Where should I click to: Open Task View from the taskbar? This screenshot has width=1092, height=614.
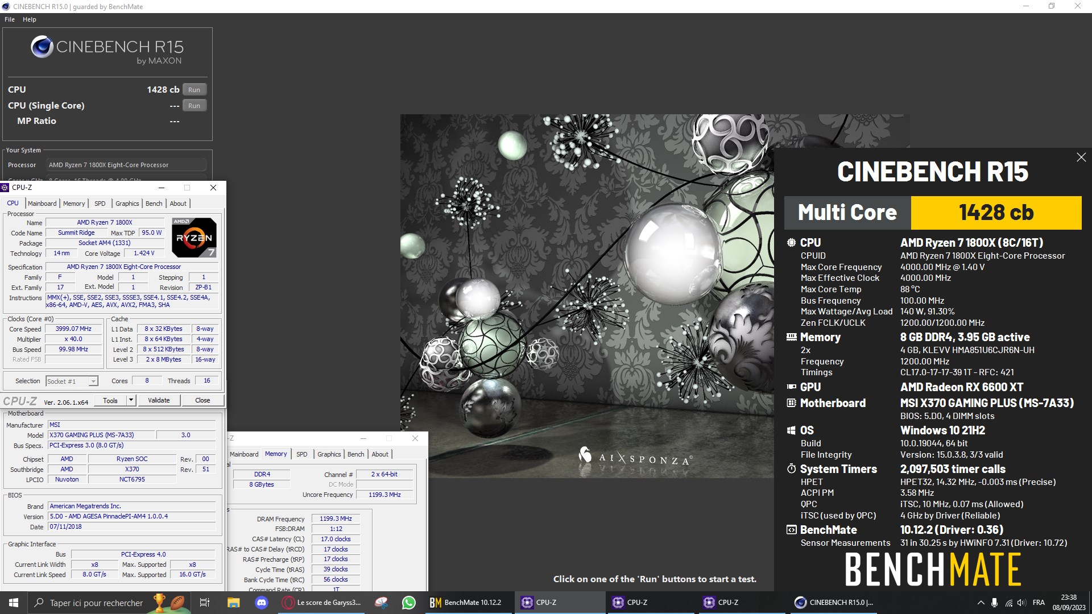coord(205,603)
